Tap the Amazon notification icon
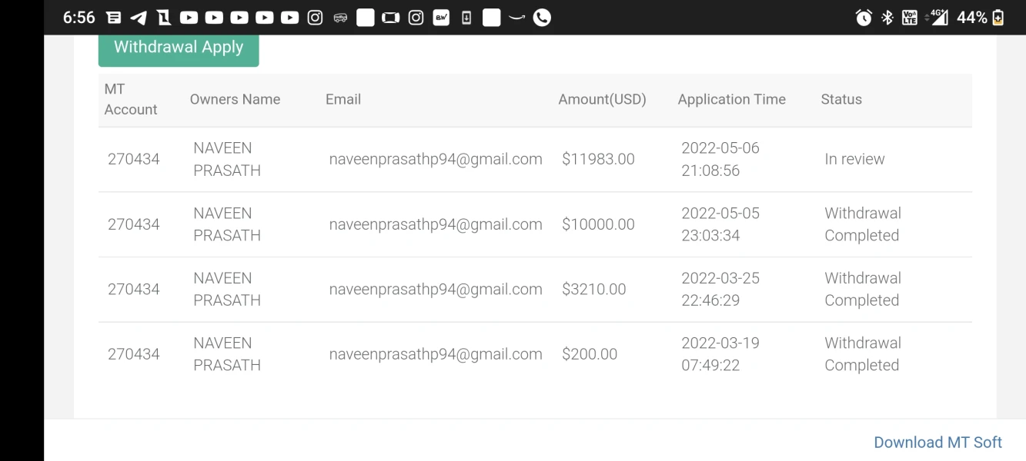Screen dimensions: 1026x461 (x=516, y=18)
